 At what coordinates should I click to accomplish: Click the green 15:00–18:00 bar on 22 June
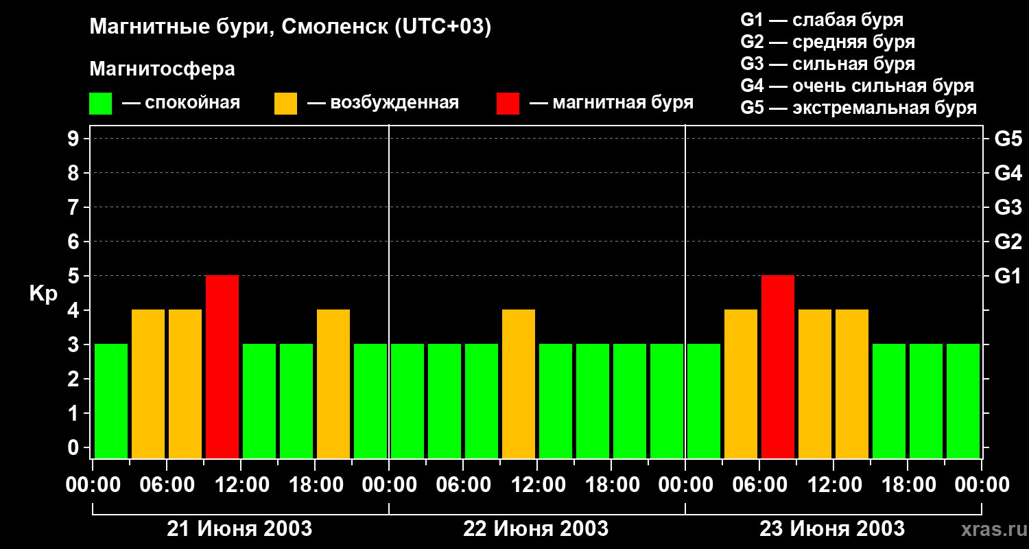coord(593,401)
